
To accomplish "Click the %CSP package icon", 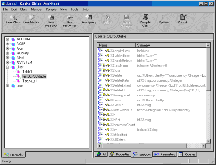I will tap(13, 44).
